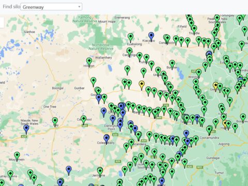
Task: Click the blue marker near Kiacatoo
Action: 151,37
